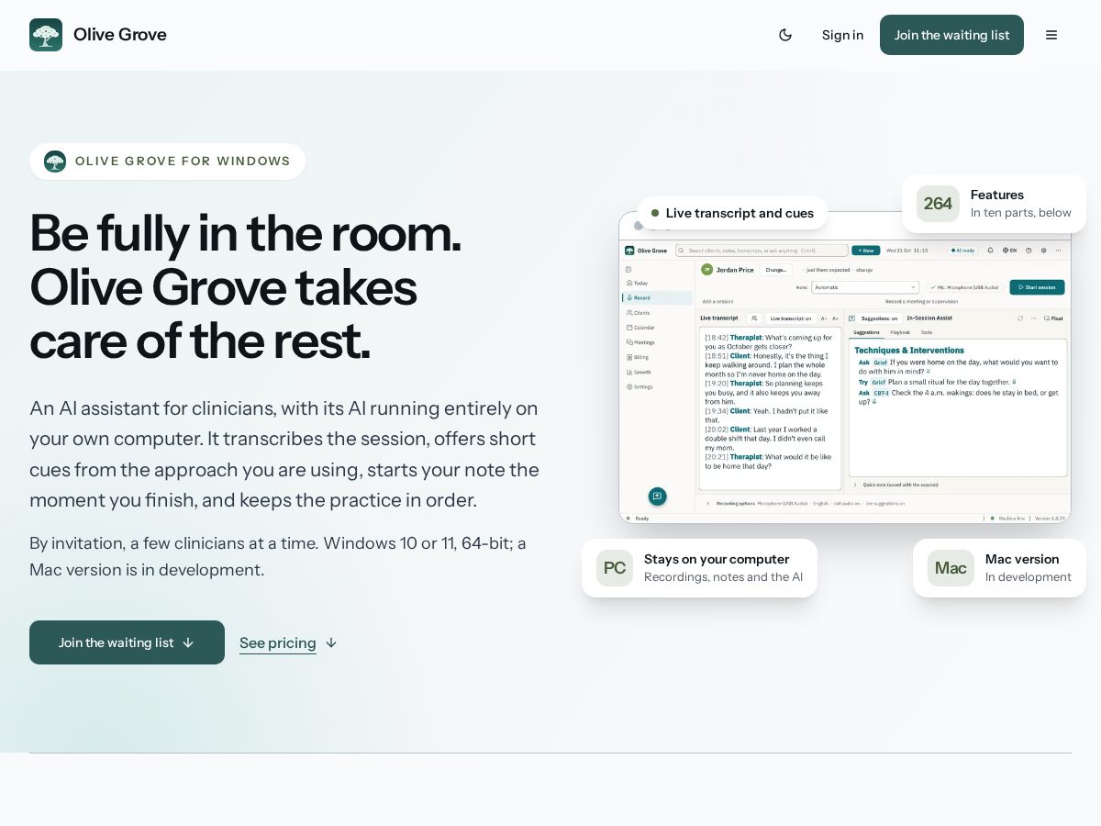The height and width of the screenshot is (826, 1101).
Task: Open the app notifications bell
Action: [990, 251]
